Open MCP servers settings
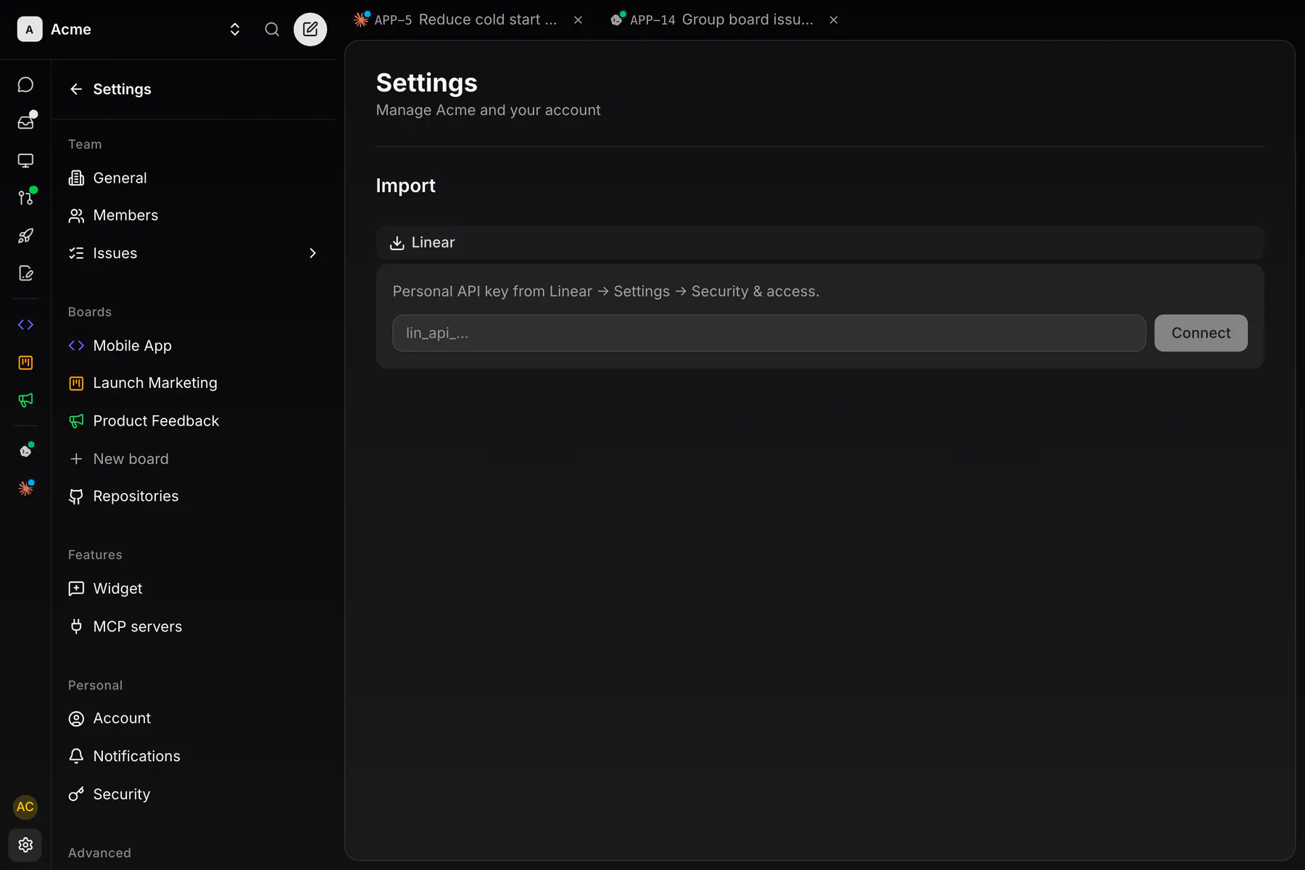Screen dimensions: 1305x870 tap(194, 626)
